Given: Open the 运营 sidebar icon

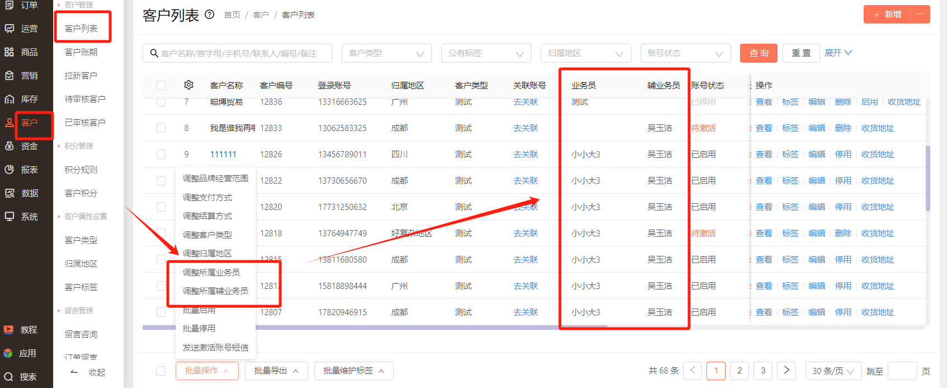Looking at the screenshot, I should pos(10,29).
